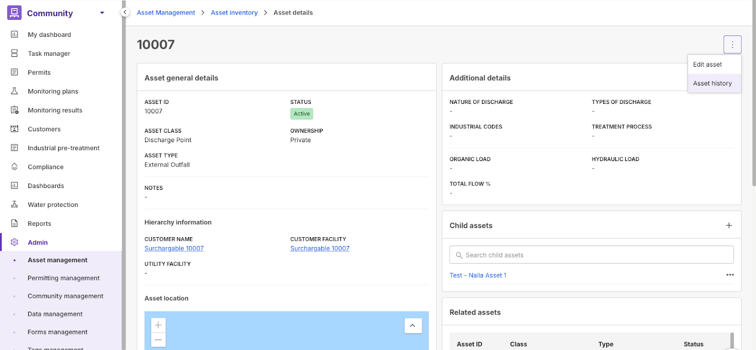756x350 pixels.
Task: Click the My dashboard sidebar icon
Action: pyautogui.click(x=15, y=34)
